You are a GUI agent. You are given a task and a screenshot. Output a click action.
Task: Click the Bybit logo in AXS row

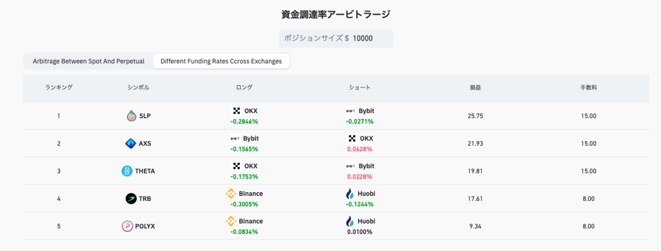pyautogui.click(x=235, y=138)
